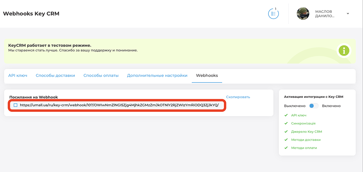Image resolution: width=363 pixels, height=172 pixels.
Task: Open the user profile avatar
Action: [303, 14]
